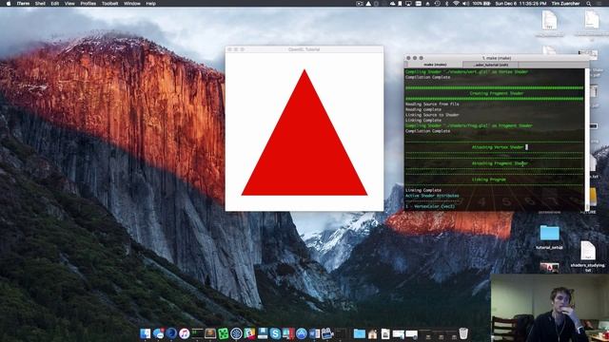This screenshot has height=342, width=609.
Task: Click the Spotlight search icon in menu bar
Action: tap(589, 4)
